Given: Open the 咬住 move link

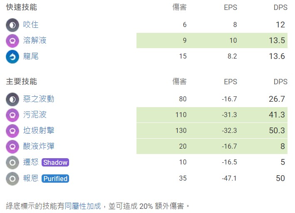Looking at the screenshot, I should coord(31,24).
